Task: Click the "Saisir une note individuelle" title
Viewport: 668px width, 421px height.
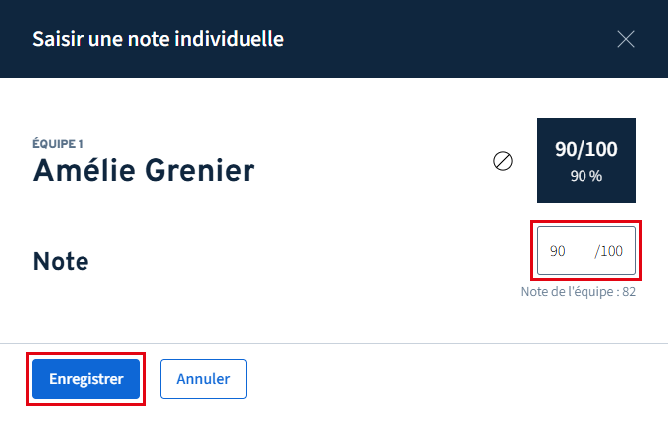Action: pyautogui.click(x=158, y=40)
